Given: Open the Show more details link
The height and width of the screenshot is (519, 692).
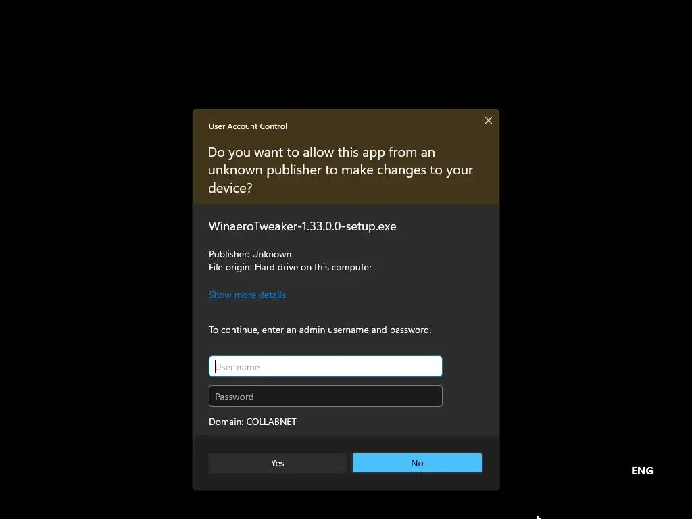Looking at the screenshot, I should pos(247,295).
